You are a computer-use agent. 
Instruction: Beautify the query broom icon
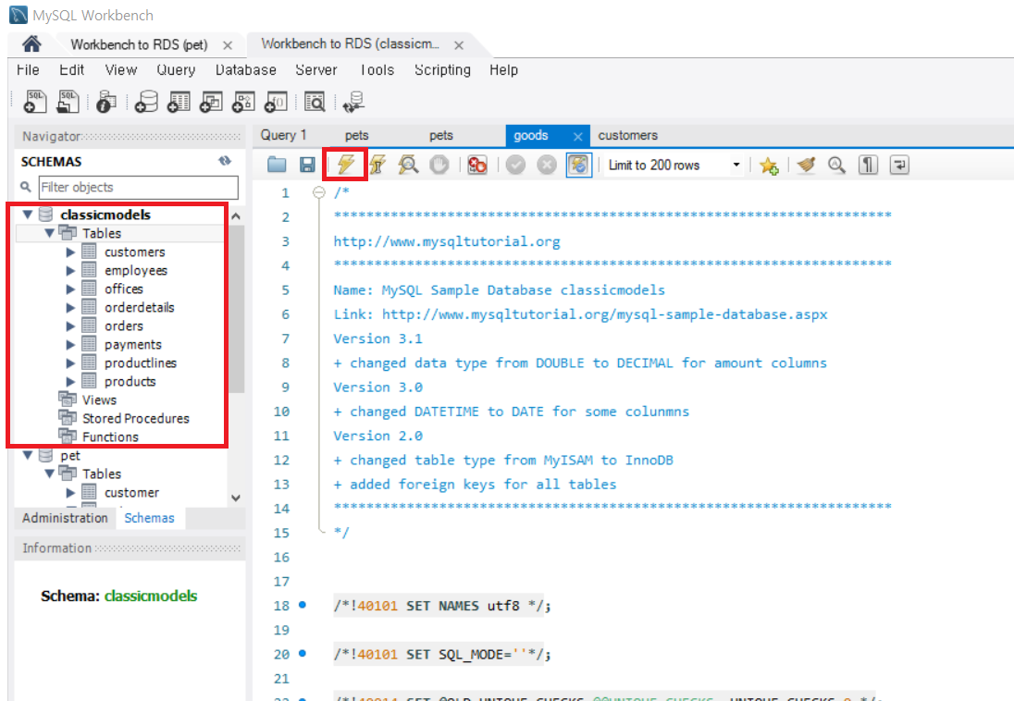tap(806, 165)
